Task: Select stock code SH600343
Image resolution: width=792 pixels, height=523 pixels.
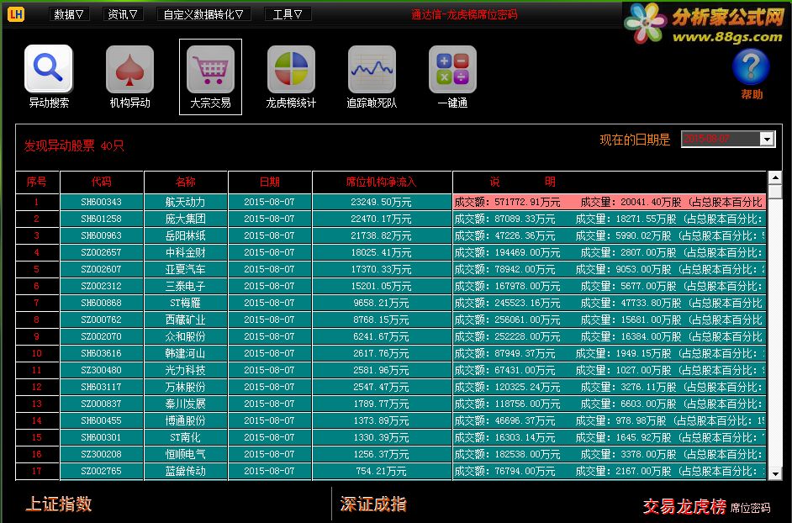Action: coord(102,202)
